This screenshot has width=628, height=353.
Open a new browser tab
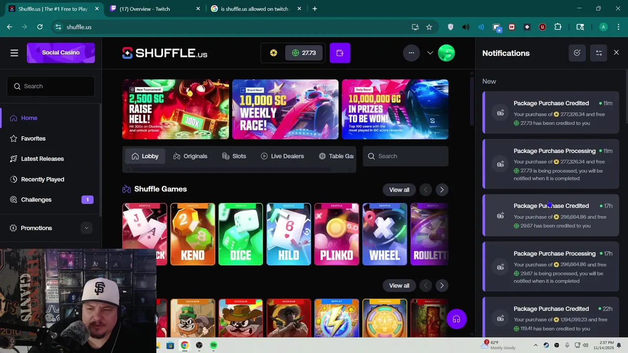coord(314,9)
